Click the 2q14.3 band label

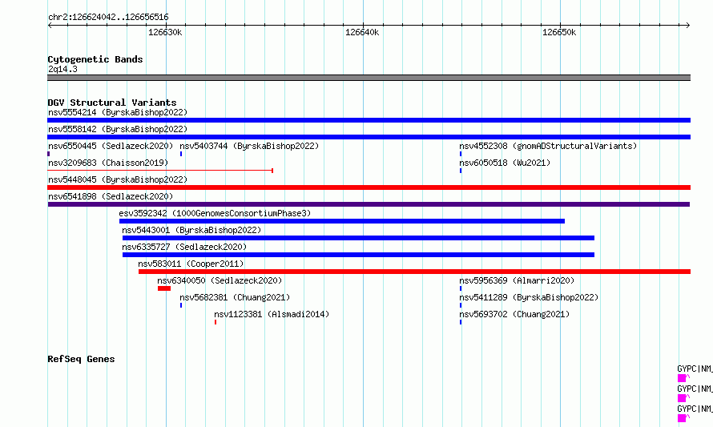[x=62, y=69]
